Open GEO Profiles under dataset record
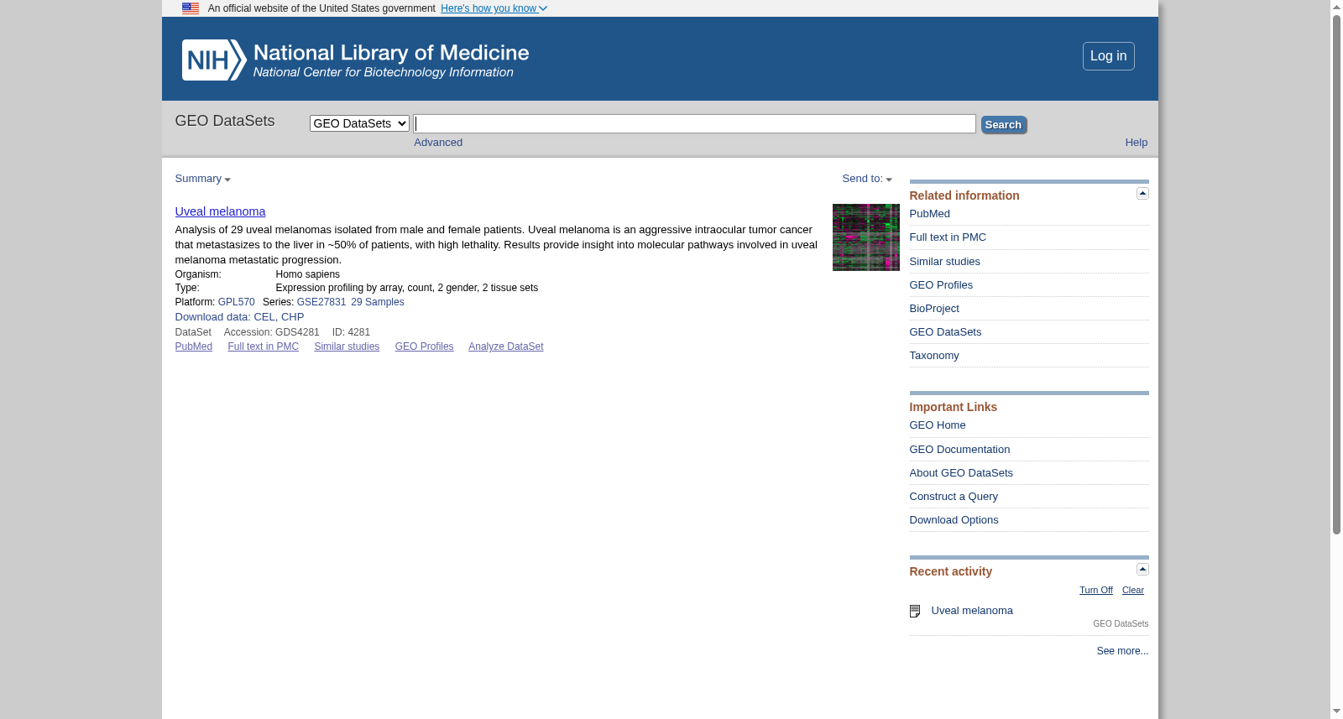This screenshot has height=719, width=1343. [424, 346]
